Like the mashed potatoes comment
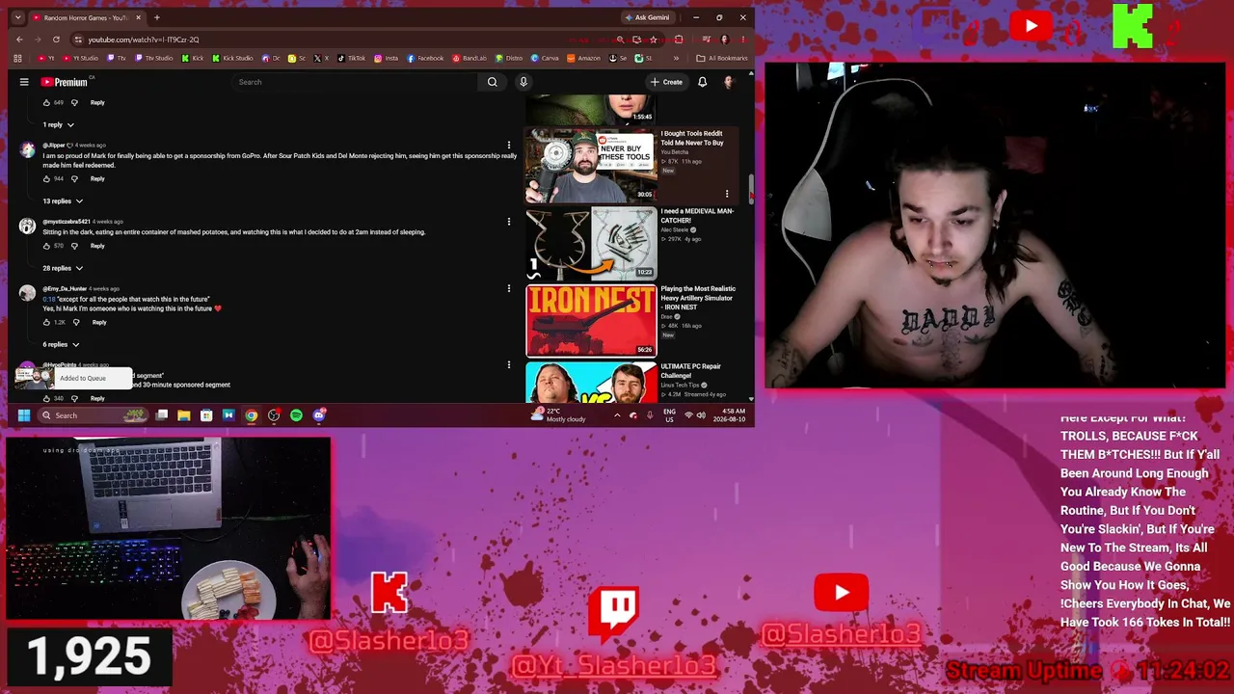This screenshot has height=694, width=1234. click(x=46, y=246)
